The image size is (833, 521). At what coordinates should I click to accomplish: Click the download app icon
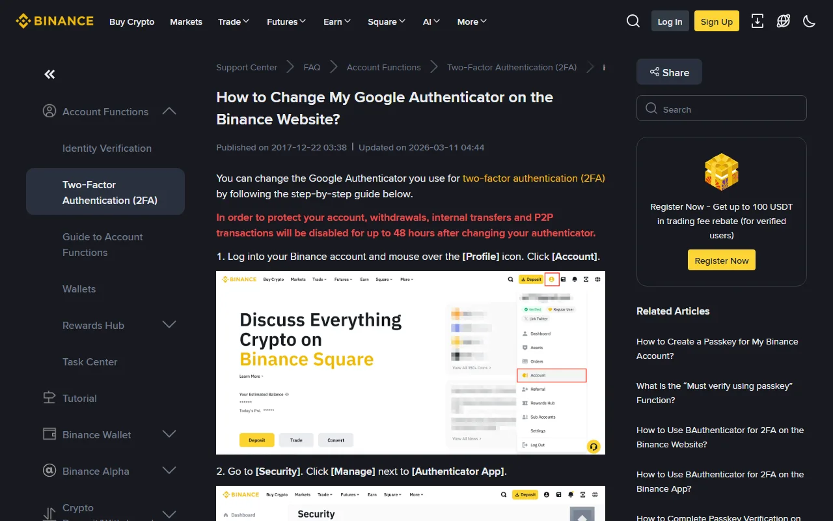[758, 21]
